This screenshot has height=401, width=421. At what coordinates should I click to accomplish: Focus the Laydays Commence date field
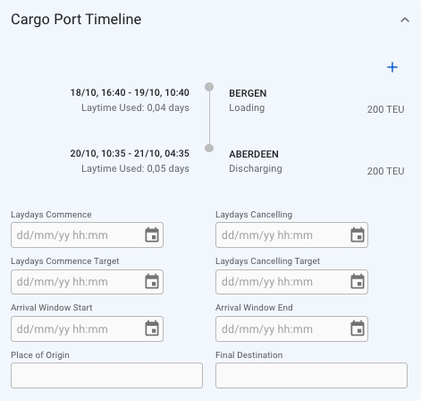tap(87, 235)
